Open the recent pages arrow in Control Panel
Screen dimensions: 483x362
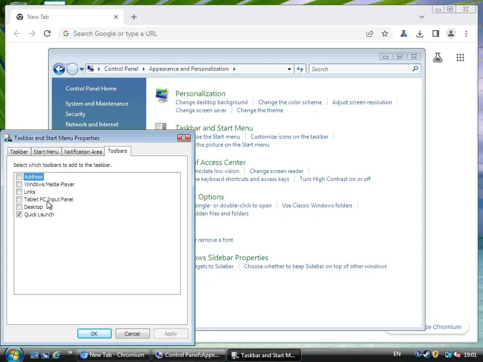[82, 69]
